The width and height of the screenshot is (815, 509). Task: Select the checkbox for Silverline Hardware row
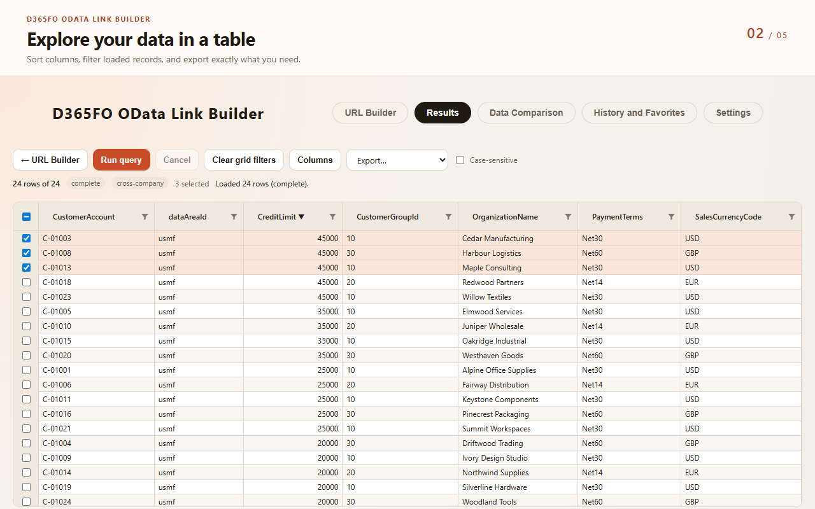(x=26, y=487)
